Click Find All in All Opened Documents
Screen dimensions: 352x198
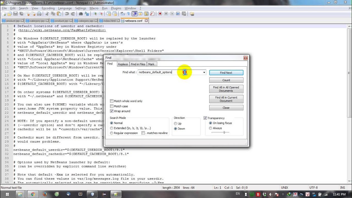(x=226, y=89)
